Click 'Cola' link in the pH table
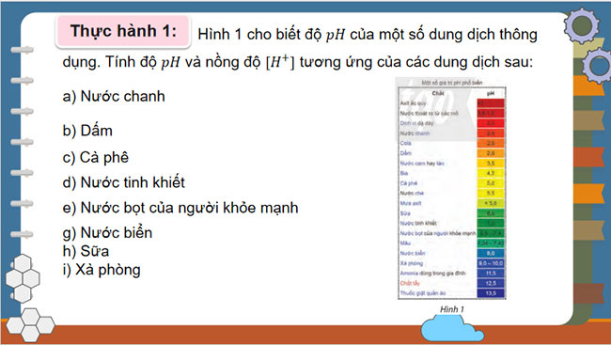Viewport: 611px width, 345px height. (x=405, y=143)
